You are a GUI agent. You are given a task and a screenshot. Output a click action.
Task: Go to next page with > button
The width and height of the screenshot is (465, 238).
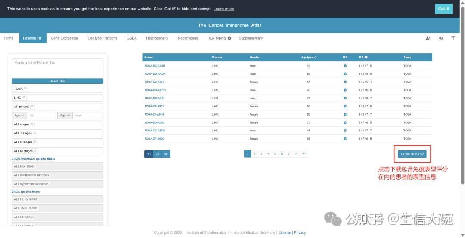[x=296, y=154]
